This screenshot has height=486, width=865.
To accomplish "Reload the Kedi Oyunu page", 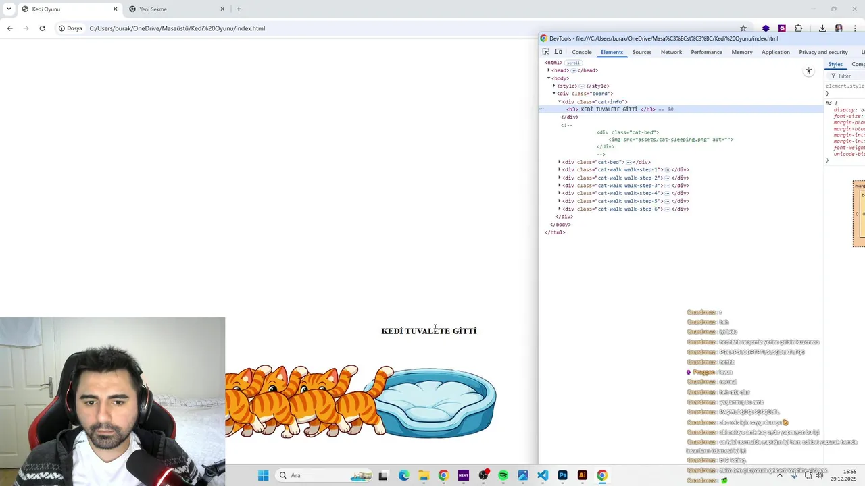I will [x=42, y=28].
